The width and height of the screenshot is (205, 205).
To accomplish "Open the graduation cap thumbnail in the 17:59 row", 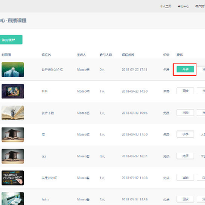I will [x=13, y=134].
